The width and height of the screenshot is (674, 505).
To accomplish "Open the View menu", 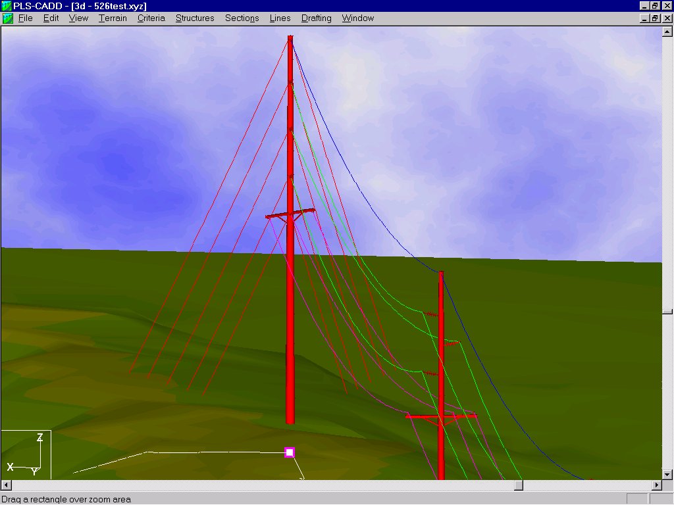I will [78, 18].
